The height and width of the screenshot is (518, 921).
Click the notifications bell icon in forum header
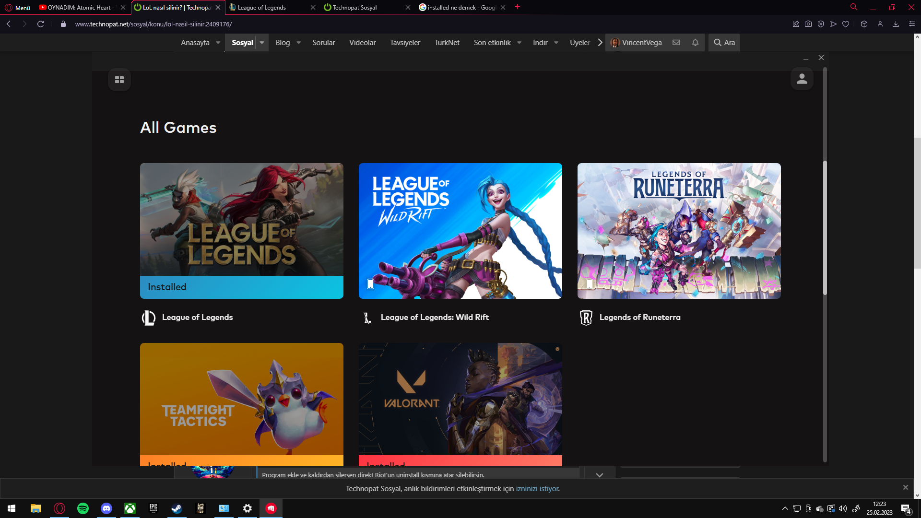(695, 43)
